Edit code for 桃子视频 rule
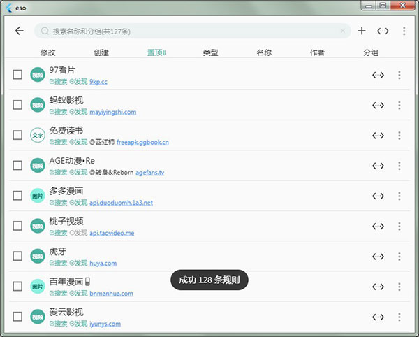The image size is (419, 337). point(378,226)
